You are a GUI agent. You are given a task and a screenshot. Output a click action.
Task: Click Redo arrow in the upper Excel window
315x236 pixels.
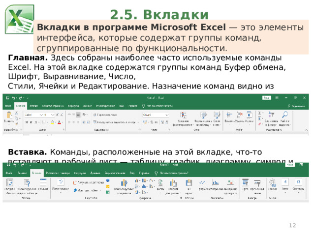pos(20,98)
